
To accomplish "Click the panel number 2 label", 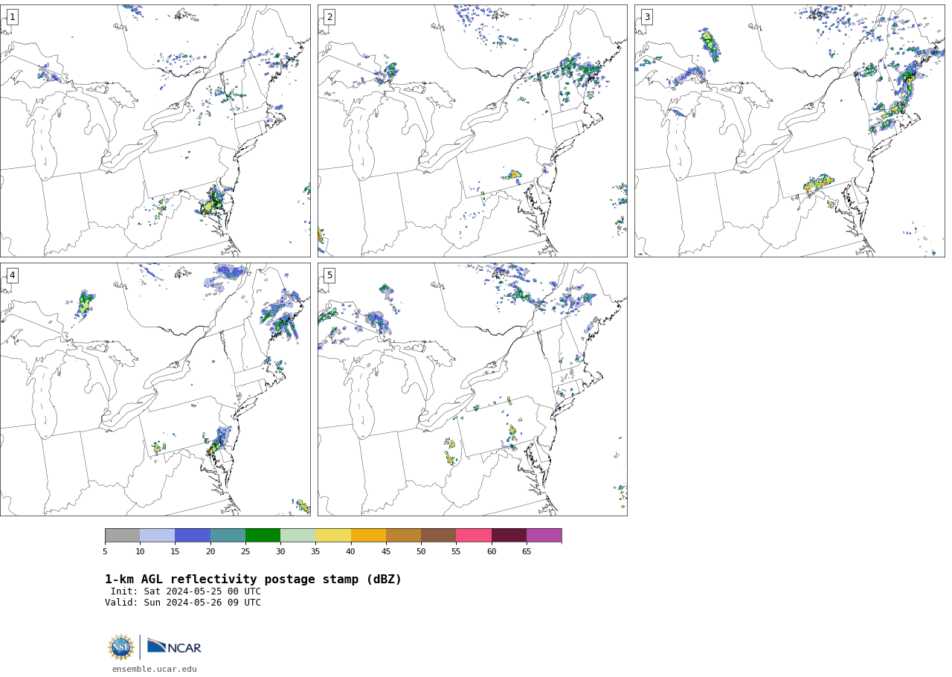I will 329,17.
